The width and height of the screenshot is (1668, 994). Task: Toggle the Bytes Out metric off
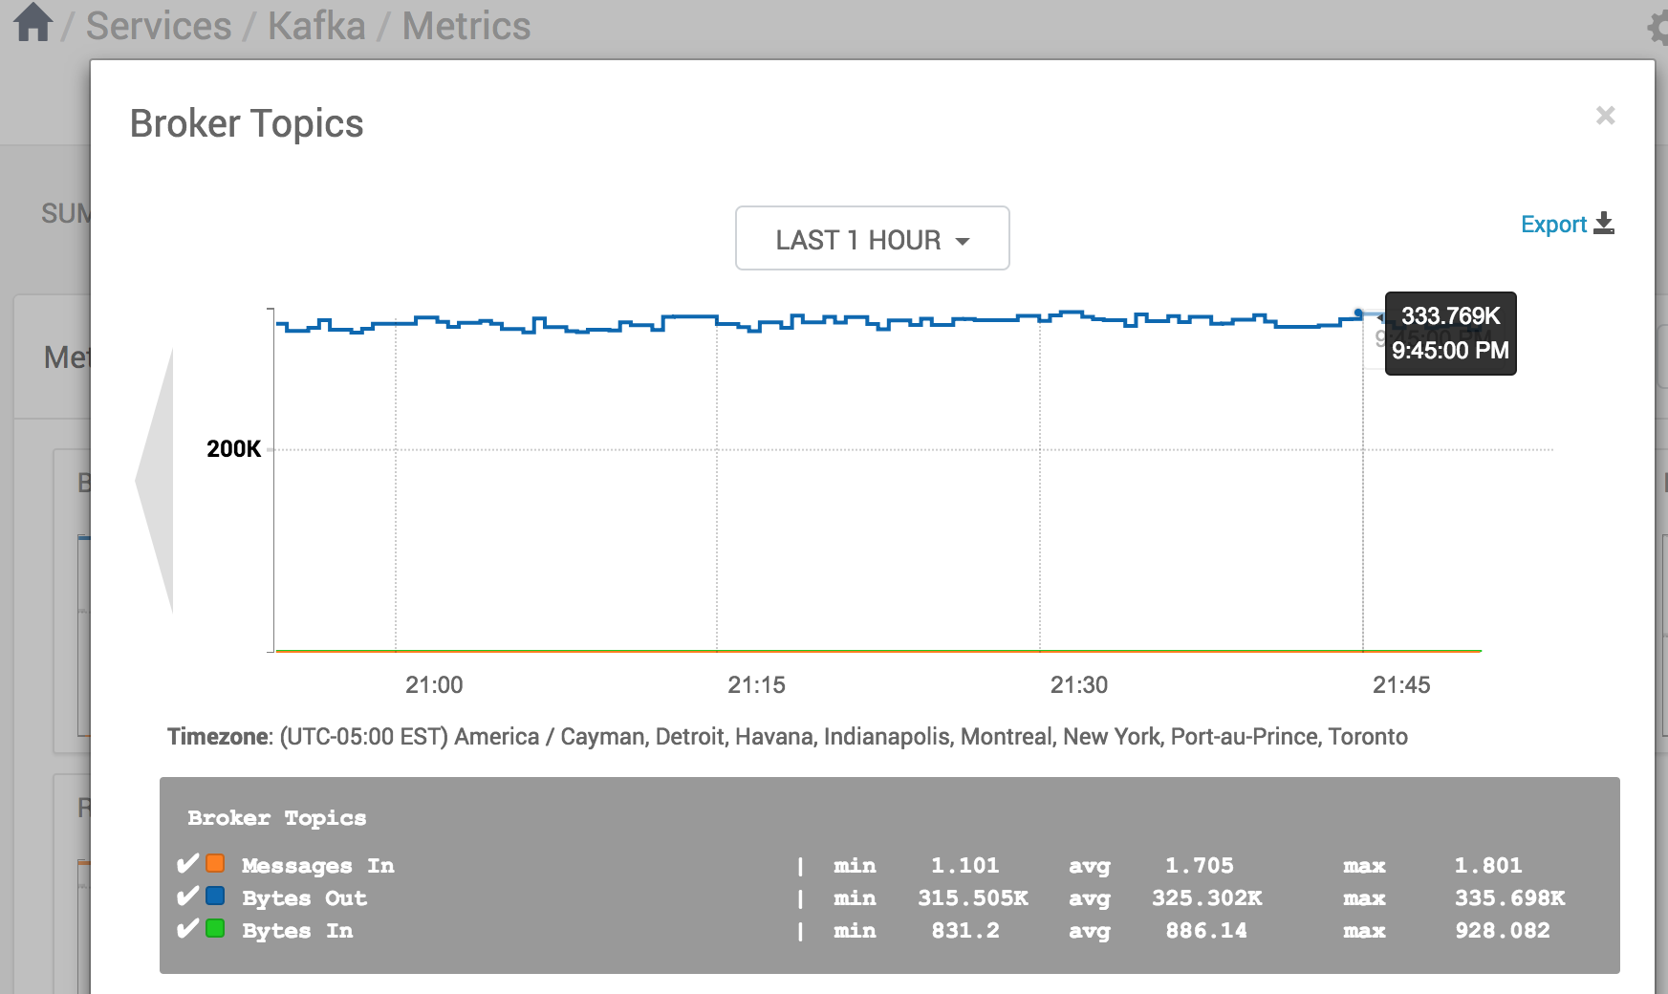point(185,896)
